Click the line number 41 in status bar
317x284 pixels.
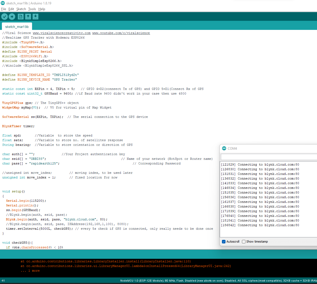click(3, 280)
